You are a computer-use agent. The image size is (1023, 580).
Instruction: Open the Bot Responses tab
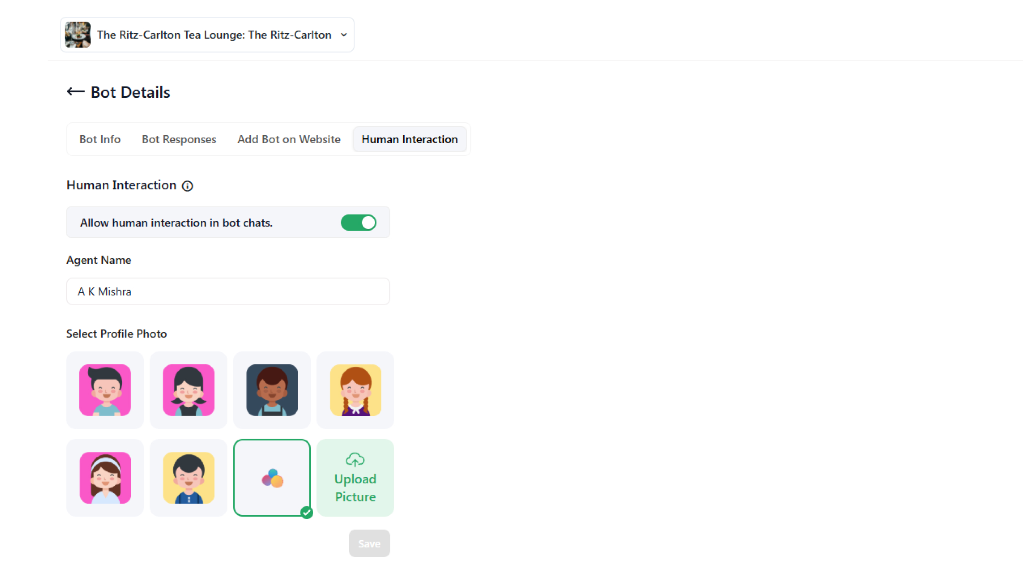(179, 139)
